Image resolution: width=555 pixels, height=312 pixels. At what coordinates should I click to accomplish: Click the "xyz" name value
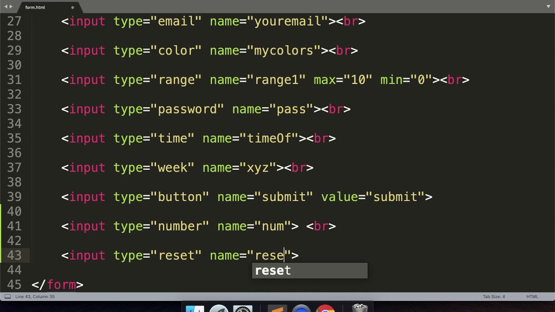[x=258, y=168]
